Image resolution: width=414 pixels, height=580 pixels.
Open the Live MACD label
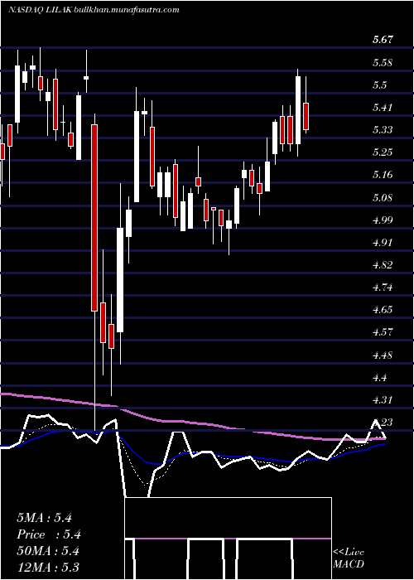click(x=349, y=558)
